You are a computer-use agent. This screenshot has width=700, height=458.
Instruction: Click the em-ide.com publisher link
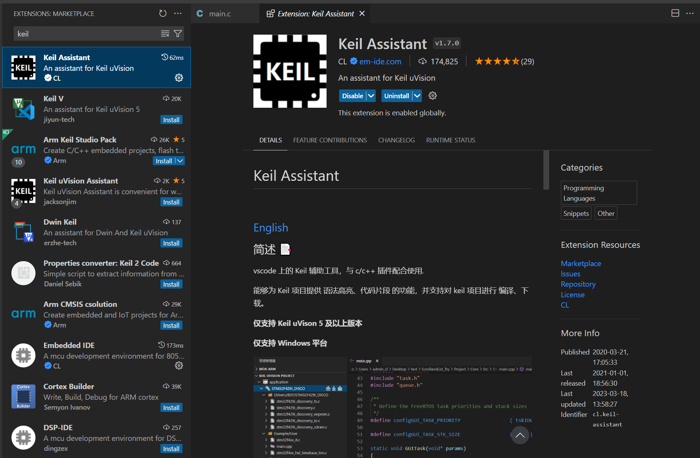coord(380,62)
